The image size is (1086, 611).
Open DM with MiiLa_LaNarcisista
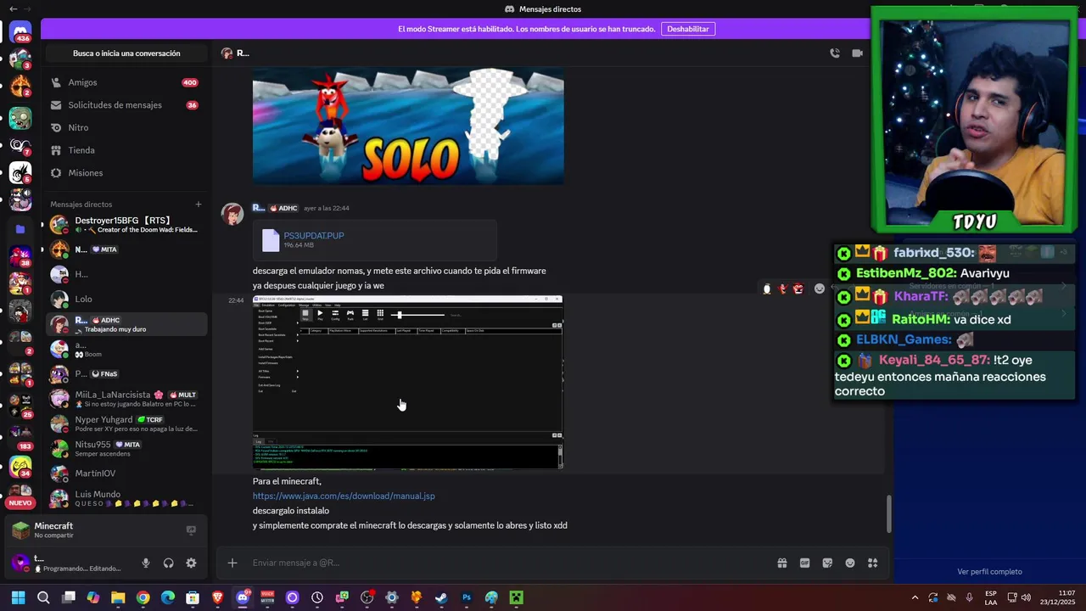click(x=126, y=399)
